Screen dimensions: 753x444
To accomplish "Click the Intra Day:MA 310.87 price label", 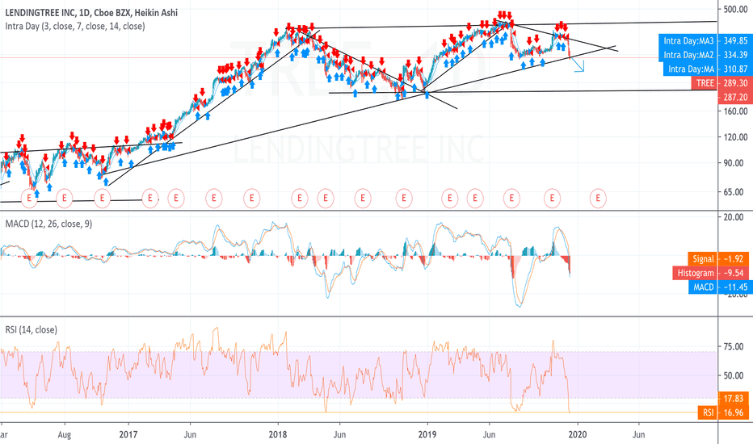I will (x=708, y=69).
